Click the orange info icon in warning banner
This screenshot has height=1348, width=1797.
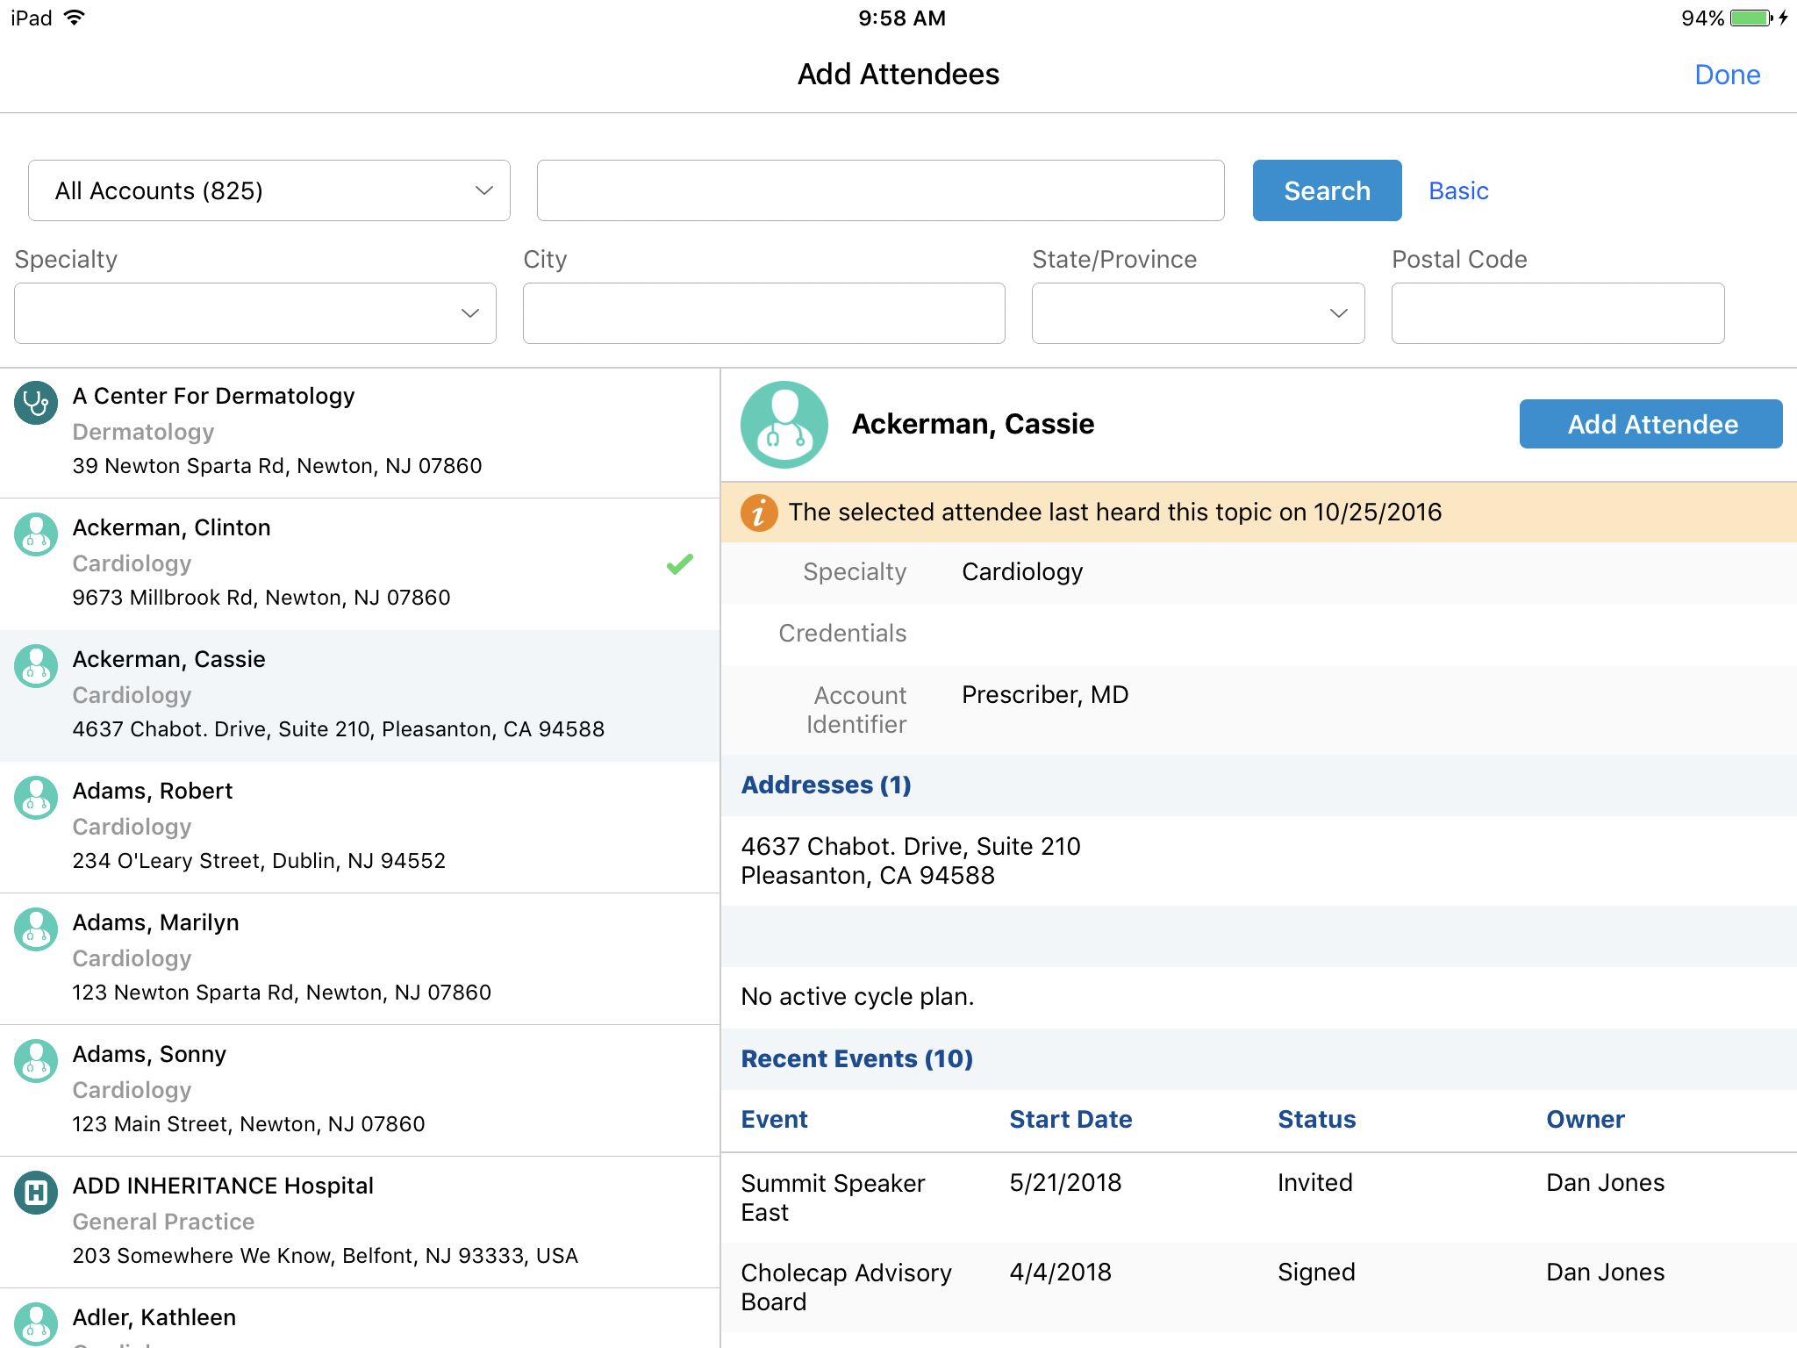click(759, 513)
